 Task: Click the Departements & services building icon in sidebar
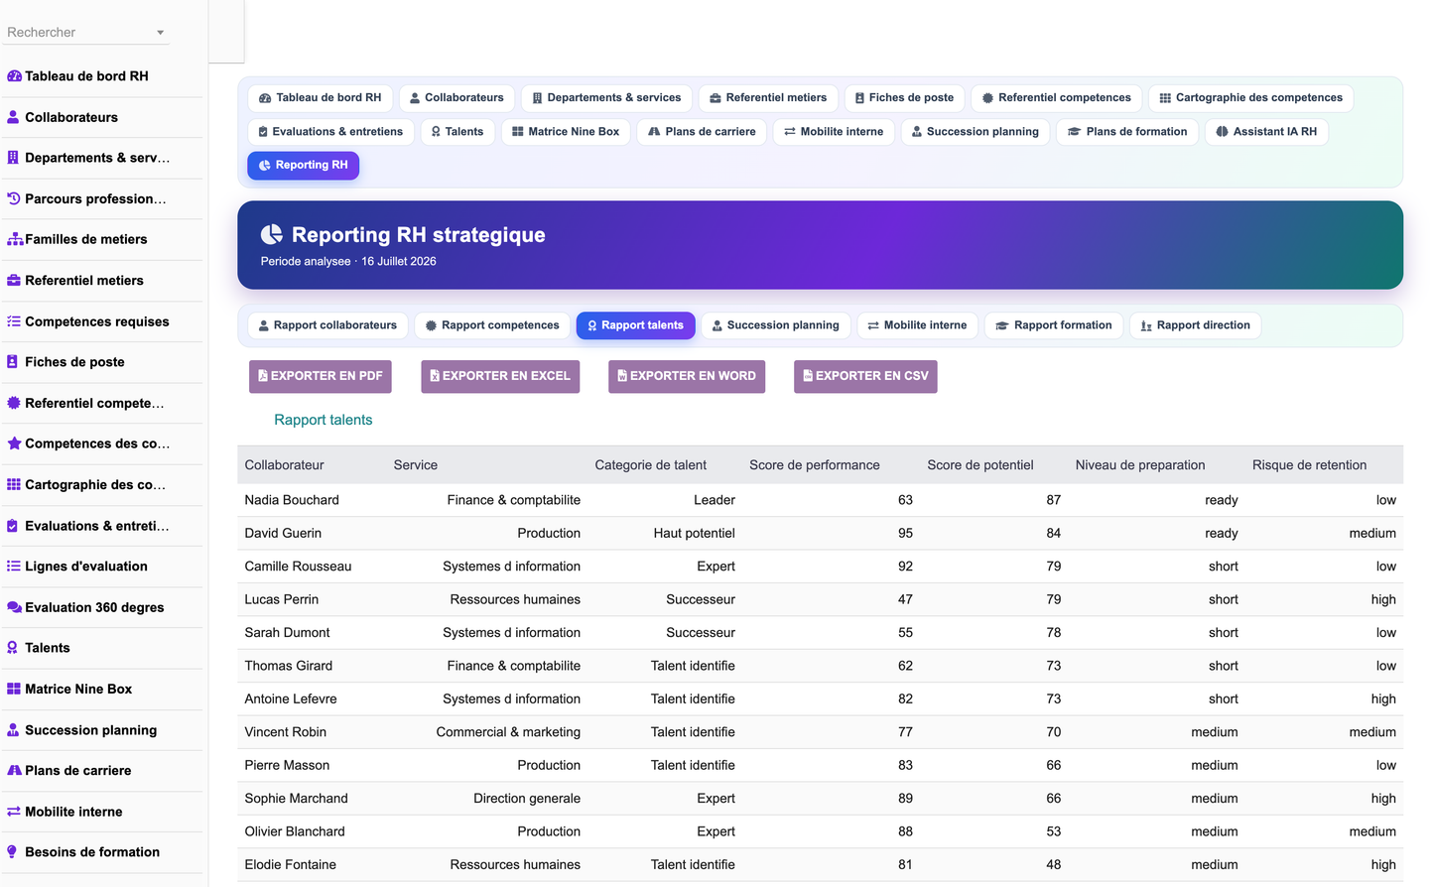pos(14,158)
